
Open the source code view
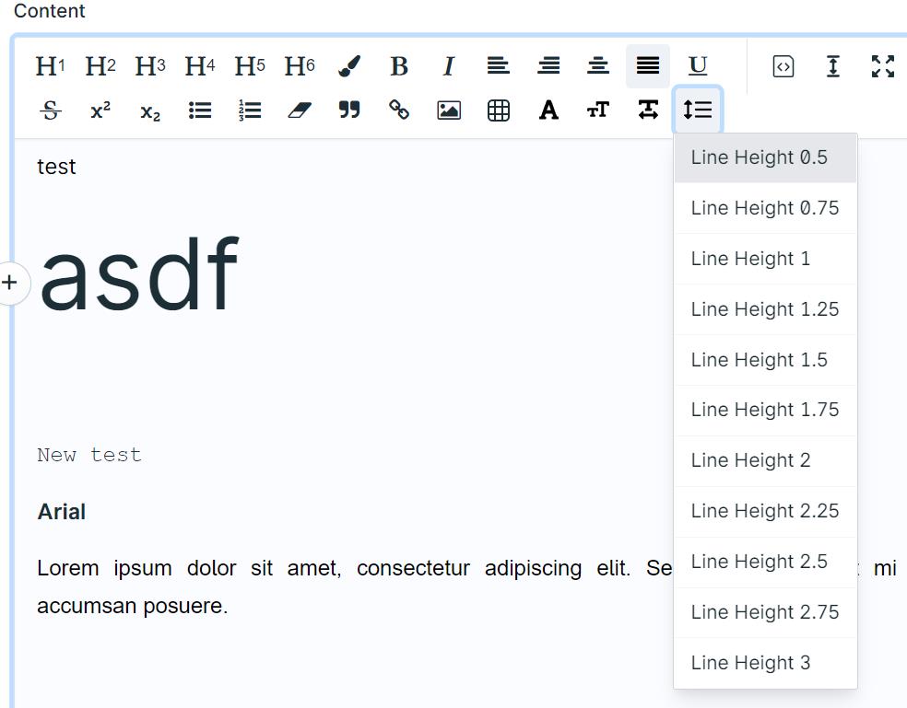[783, 66]
